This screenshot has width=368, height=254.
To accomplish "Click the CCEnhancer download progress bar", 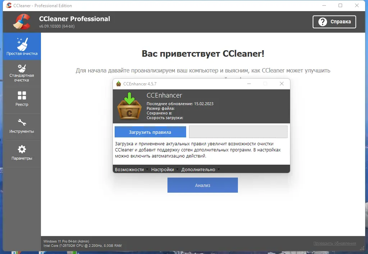I will pos(238,132).
